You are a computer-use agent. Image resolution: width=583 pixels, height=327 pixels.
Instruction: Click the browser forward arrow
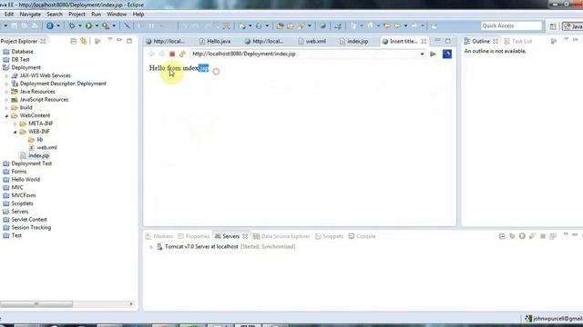coord(162,54)
